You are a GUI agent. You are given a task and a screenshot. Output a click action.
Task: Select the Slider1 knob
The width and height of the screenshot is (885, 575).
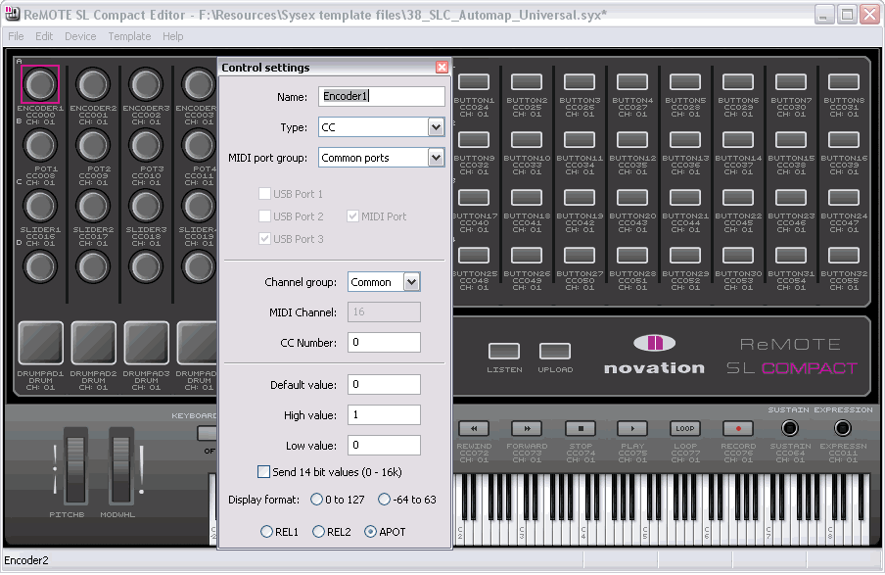click(x=40, y=206)
